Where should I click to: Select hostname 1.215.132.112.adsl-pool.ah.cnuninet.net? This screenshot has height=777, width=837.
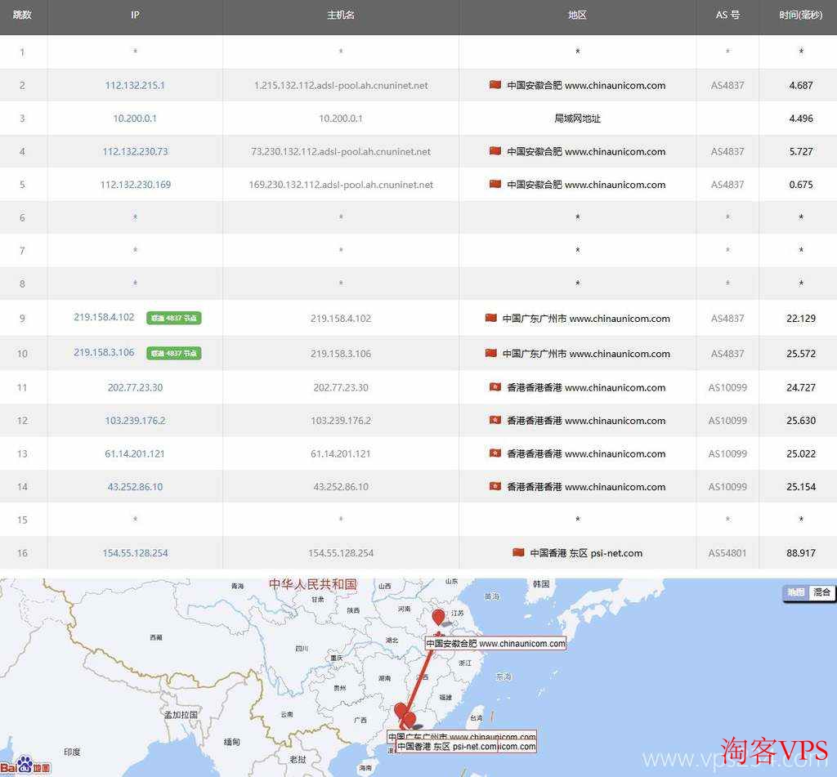341,86
